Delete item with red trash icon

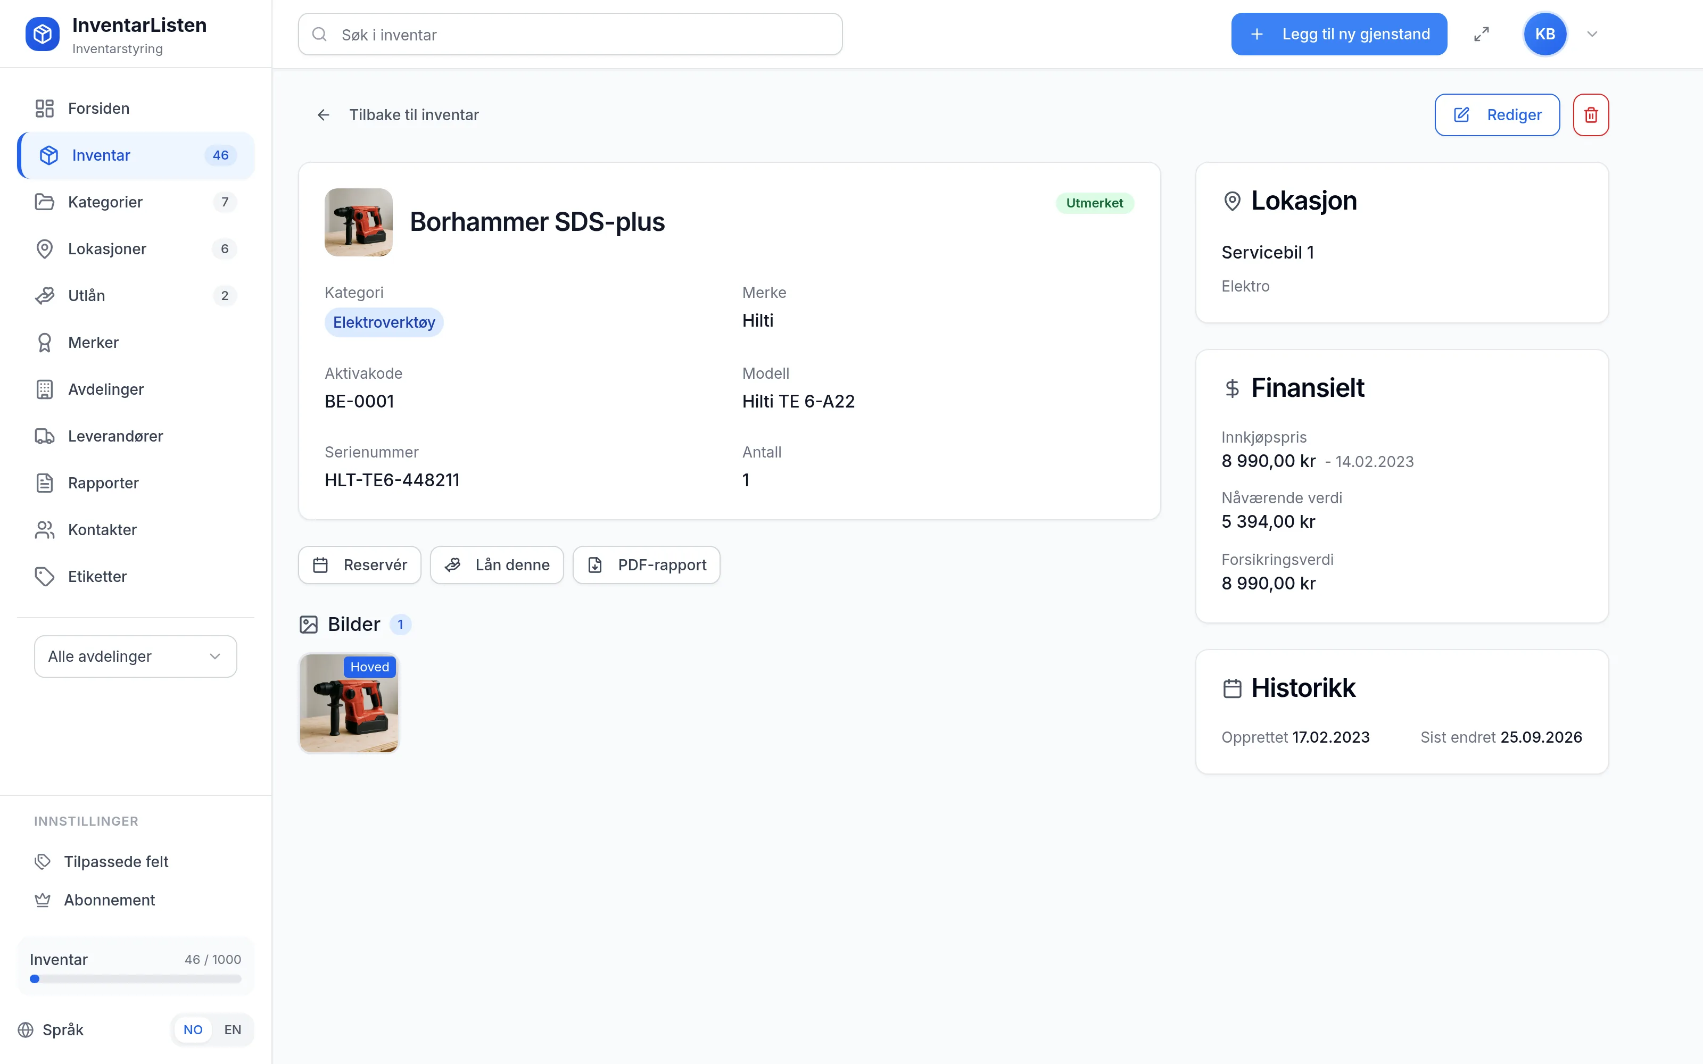point(1590,115)
